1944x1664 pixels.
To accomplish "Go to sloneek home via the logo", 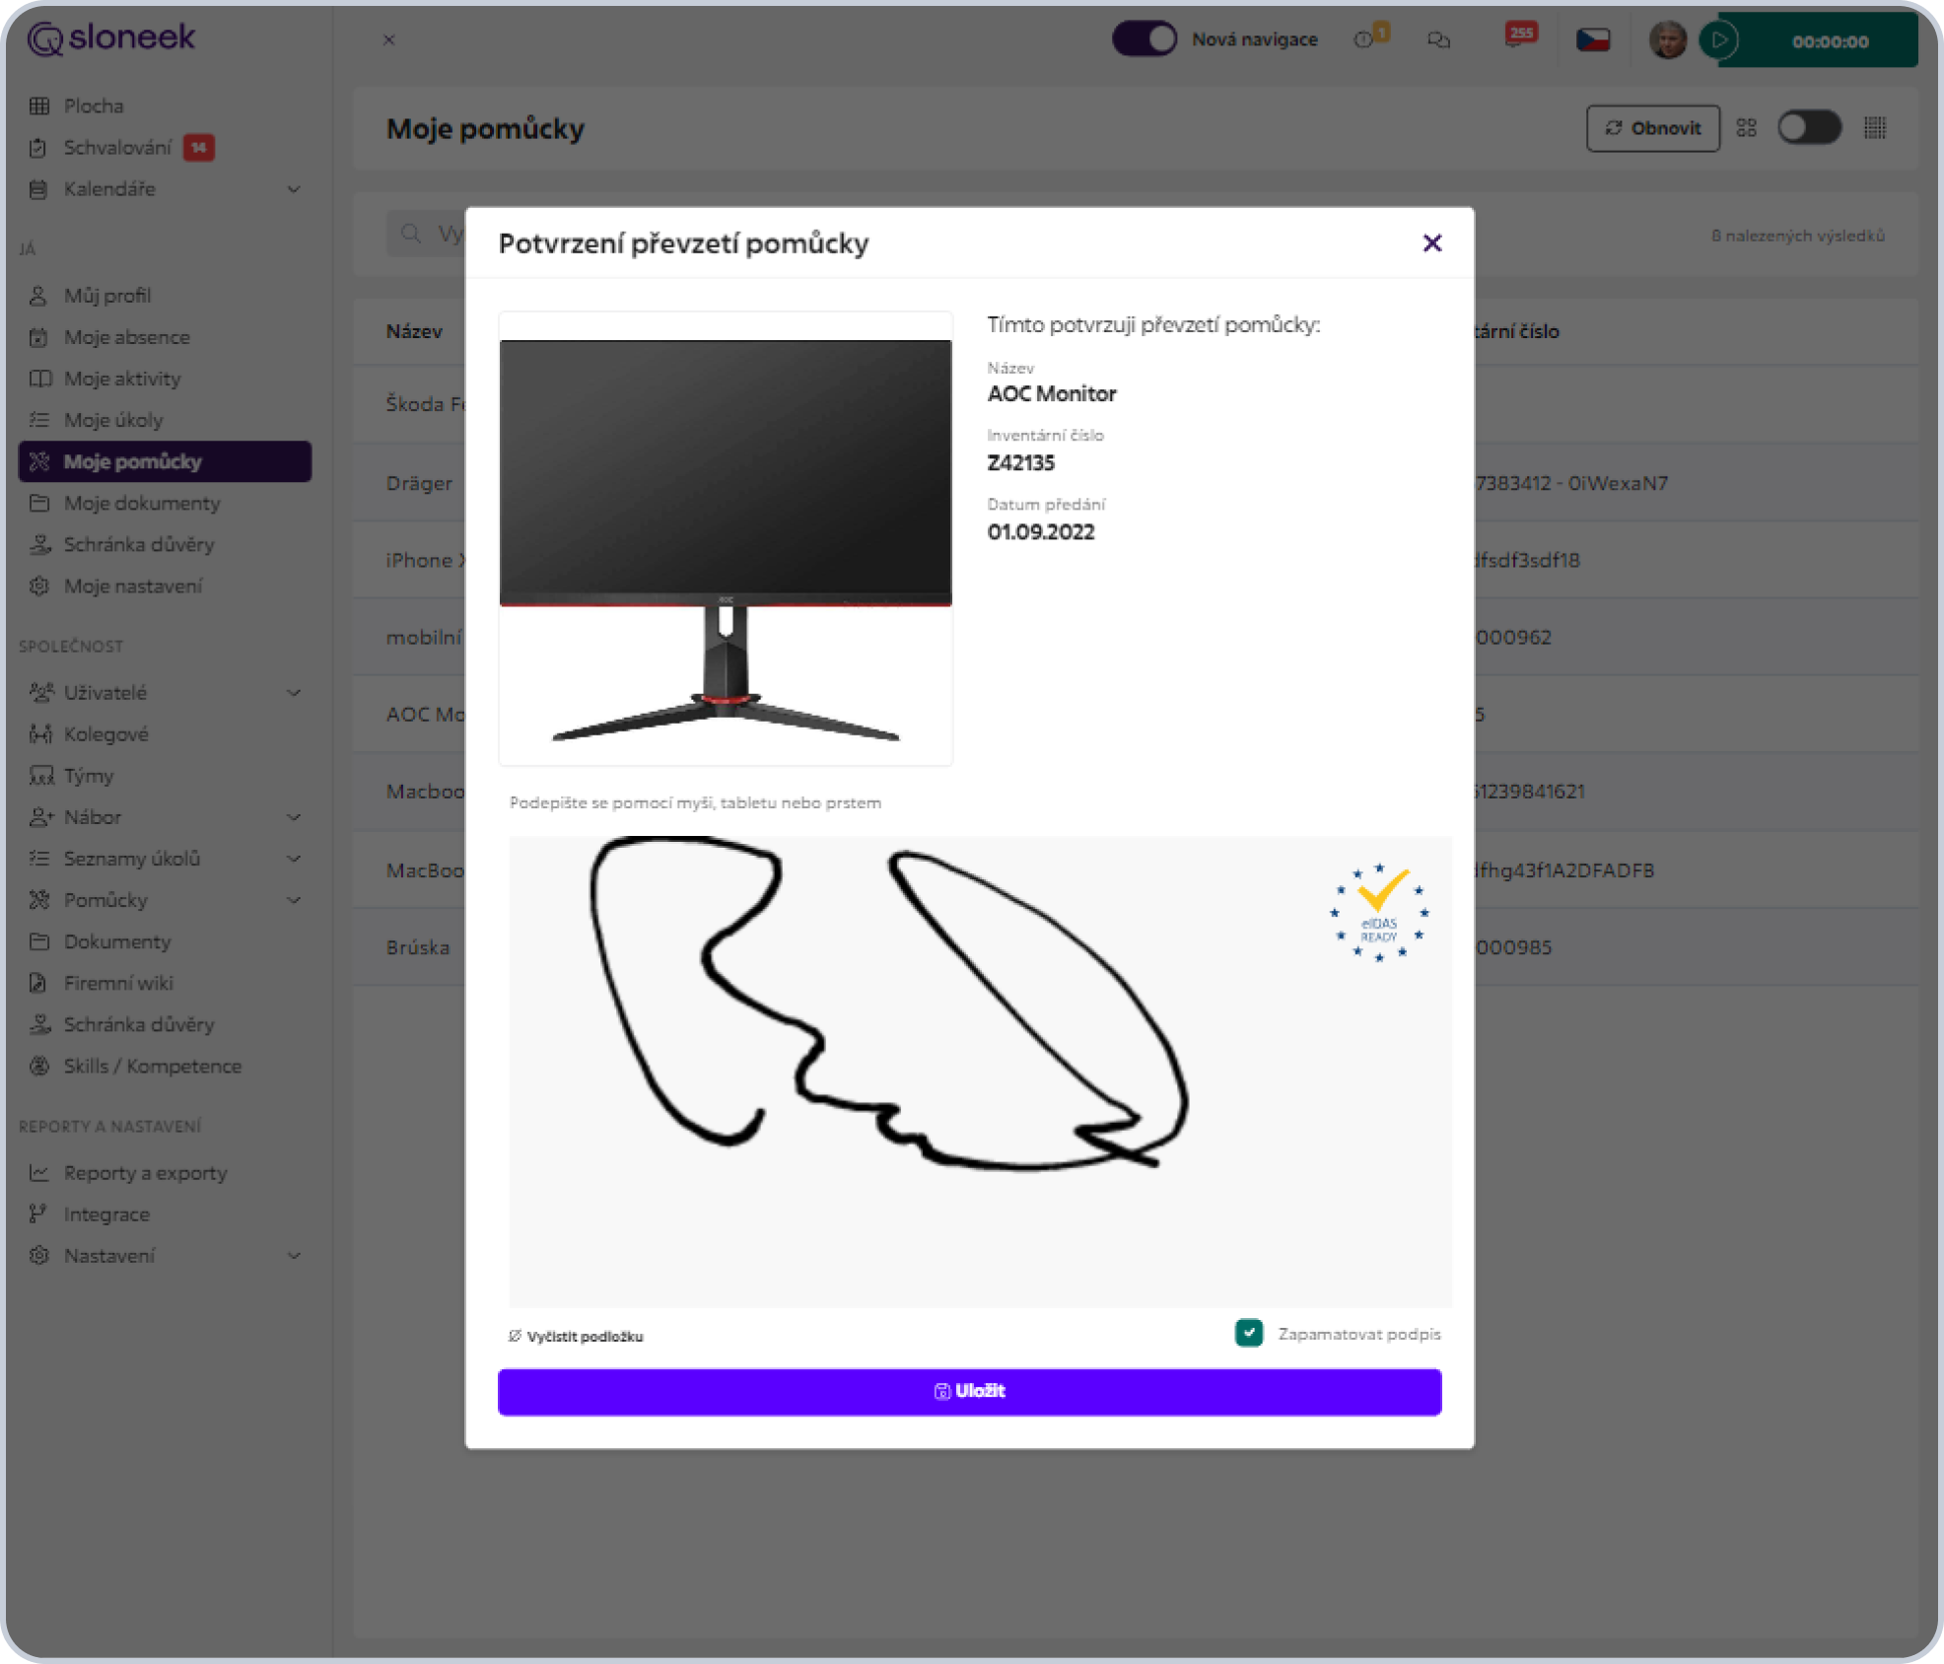I will [111, 38].
